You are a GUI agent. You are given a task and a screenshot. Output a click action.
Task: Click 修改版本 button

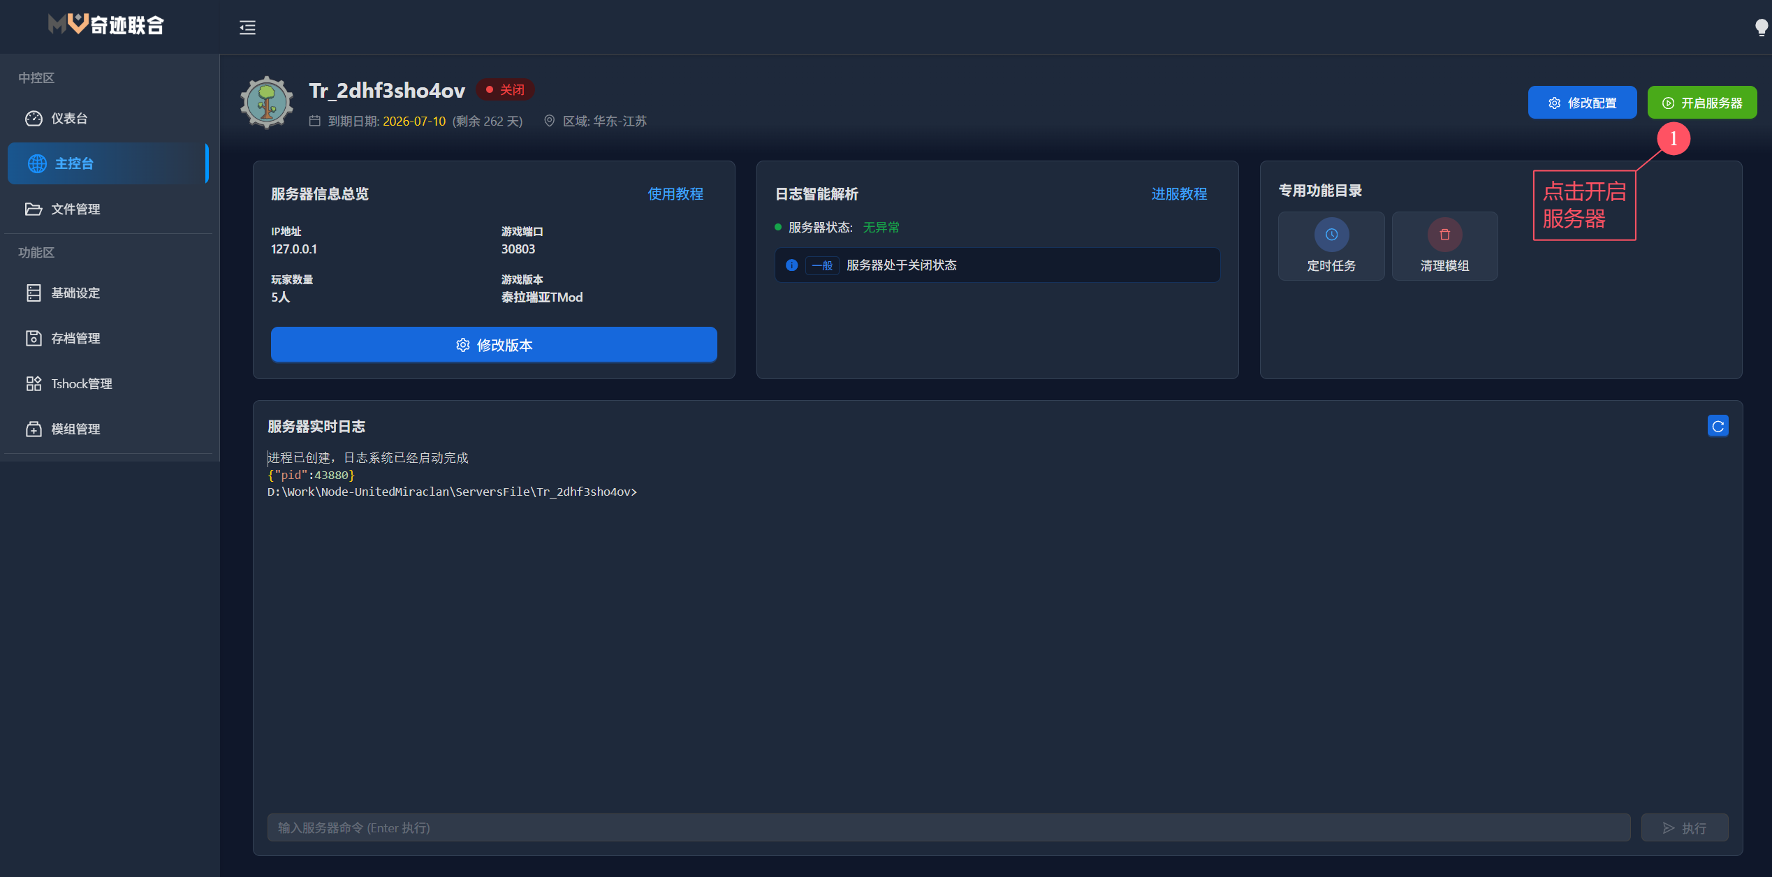point(494,345)
